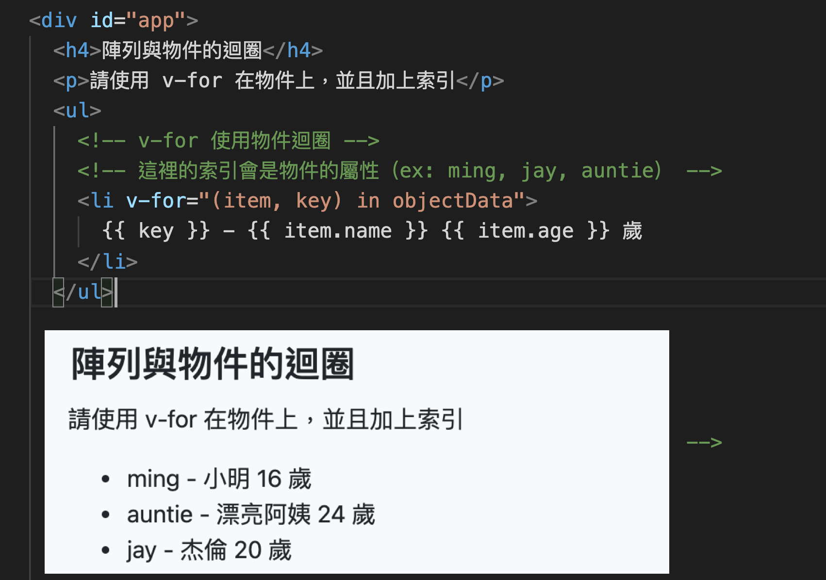Click the opening ul tag
826x580 pixels.
(x=77, y=111)
